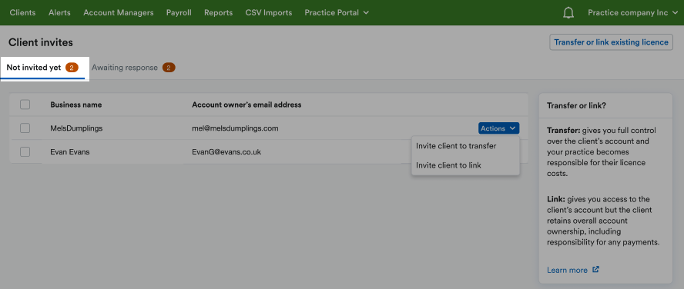Click the external link icon beside Learn more
Viewport: 684px width, 289px height.
(596, 270)
